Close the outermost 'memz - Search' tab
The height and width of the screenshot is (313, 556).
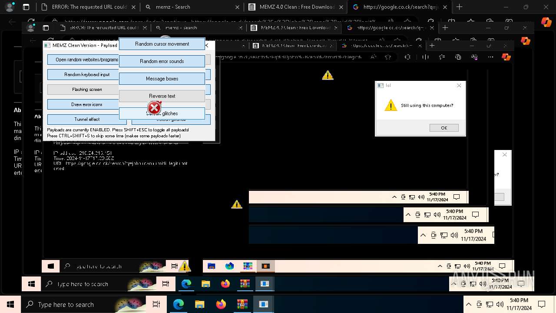[237, 7]
